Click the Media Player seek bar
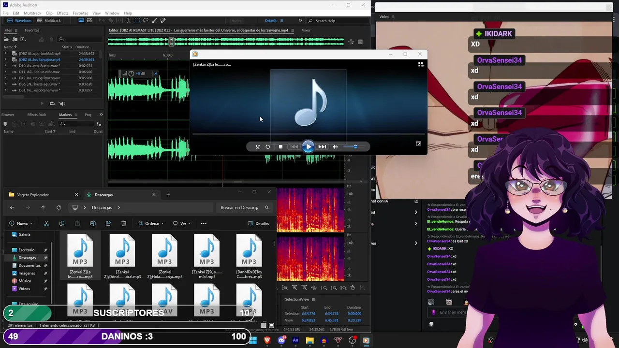 309,134
